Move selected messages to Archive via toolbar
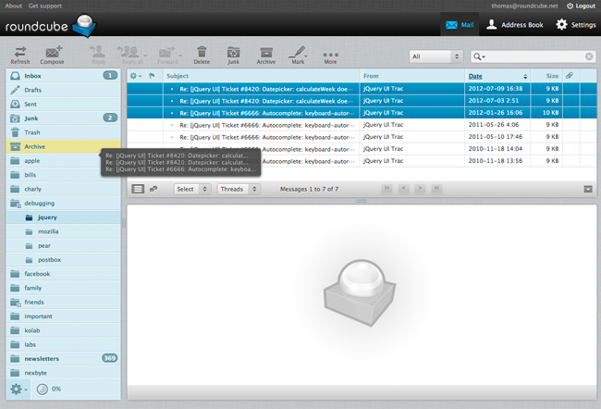 [265, 55]
